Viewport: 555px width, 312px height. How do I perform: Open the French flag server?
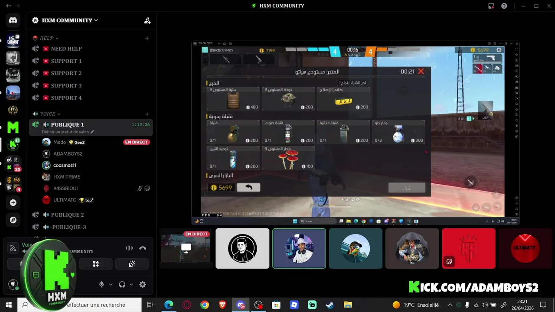pyautogui.click(x=13, y=92)
